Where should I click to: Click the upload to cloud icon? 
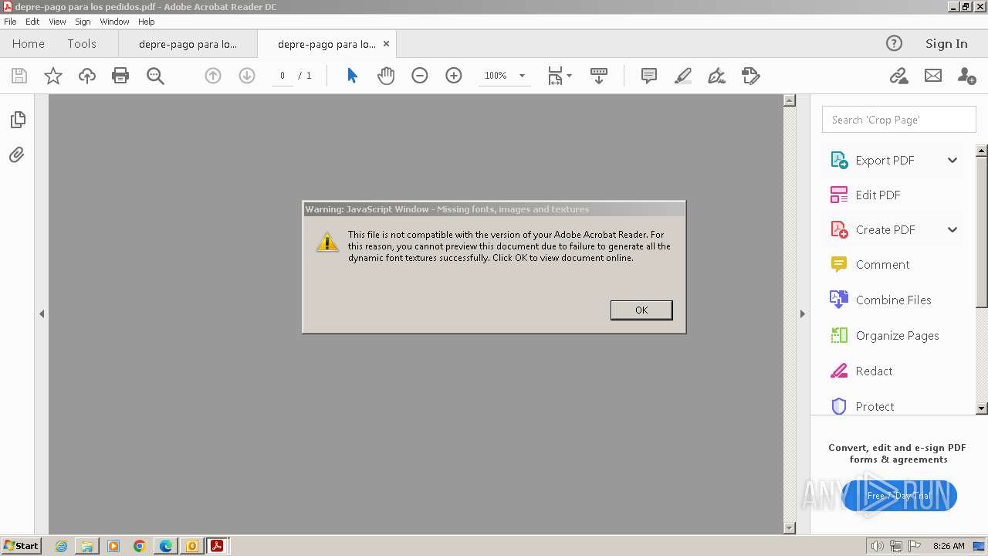tap(87, 76)
